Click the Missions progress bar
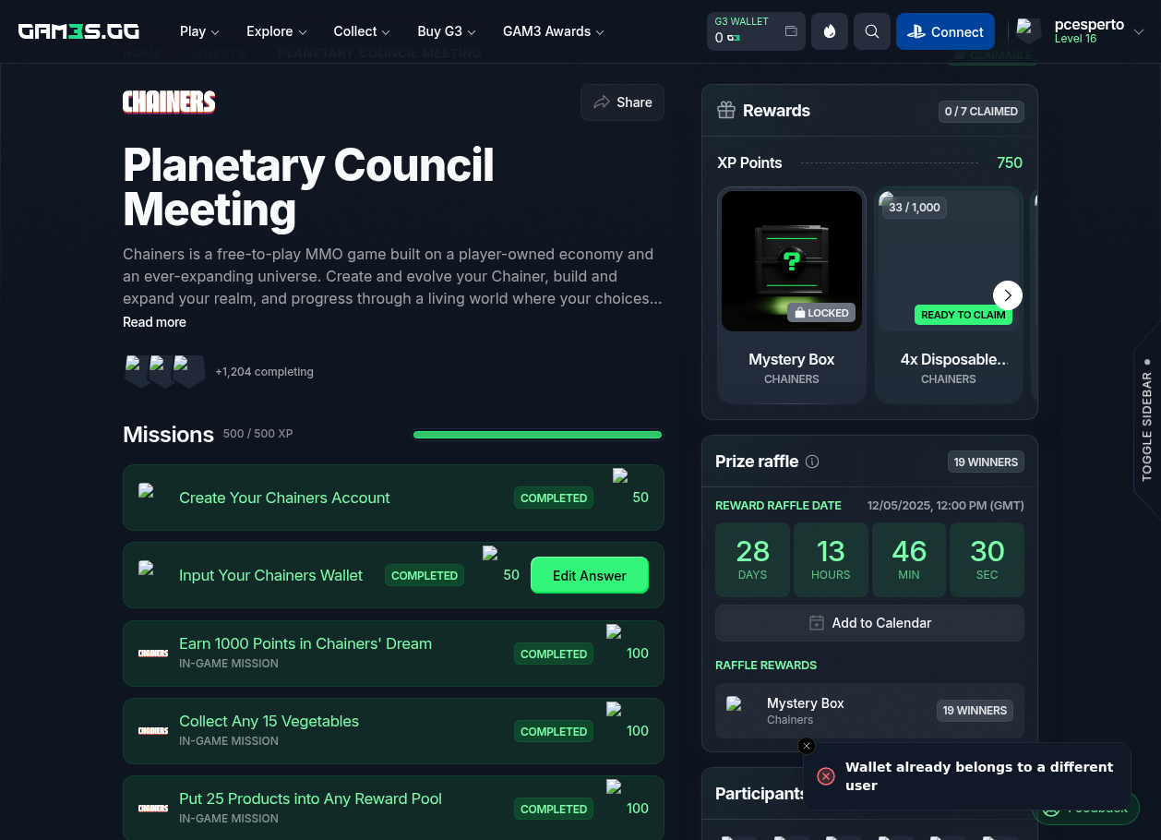Screen dimensions: 1161x840 537,435
